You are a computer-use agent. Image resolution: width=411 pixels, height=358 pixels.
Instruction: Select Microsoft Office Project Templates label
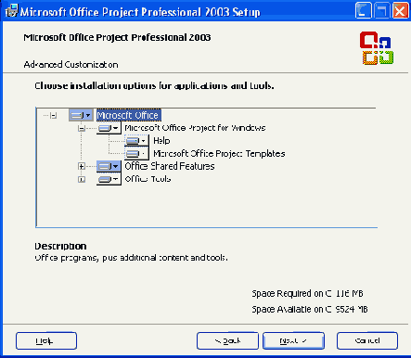pyautogui.click(x=219, y=153)
